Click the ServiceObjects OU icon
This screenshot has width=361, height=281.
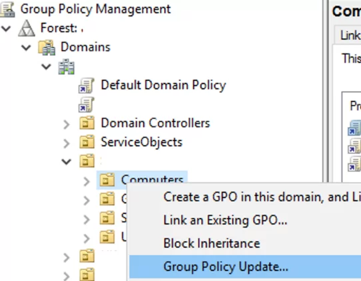87,142
